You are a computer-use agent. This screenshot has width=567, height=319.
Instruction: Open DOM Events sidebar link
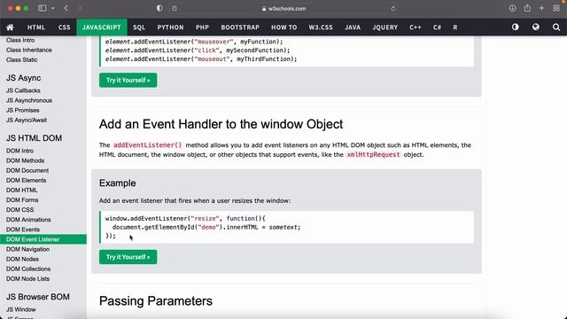pos(23,230)
